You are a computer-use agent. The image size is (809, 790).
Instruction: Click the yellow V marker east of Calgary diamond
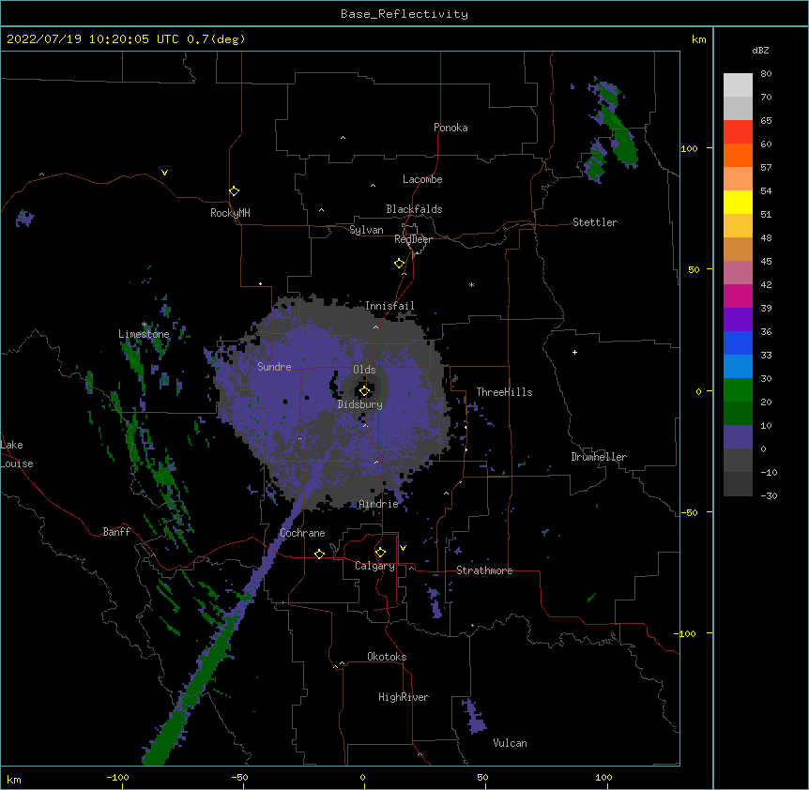pyautogui.click(x=403, y=548)
